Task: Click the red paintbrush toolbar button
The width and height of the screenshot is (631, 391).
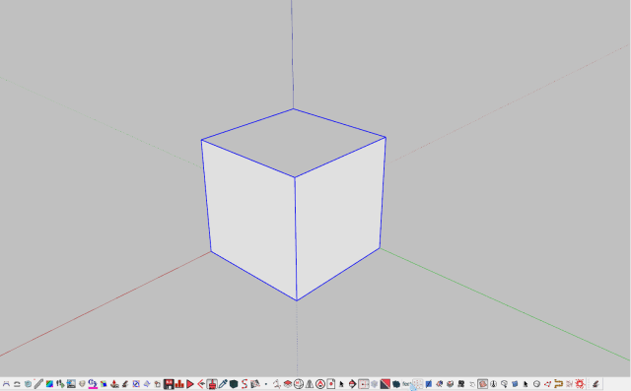Action: 212,384
